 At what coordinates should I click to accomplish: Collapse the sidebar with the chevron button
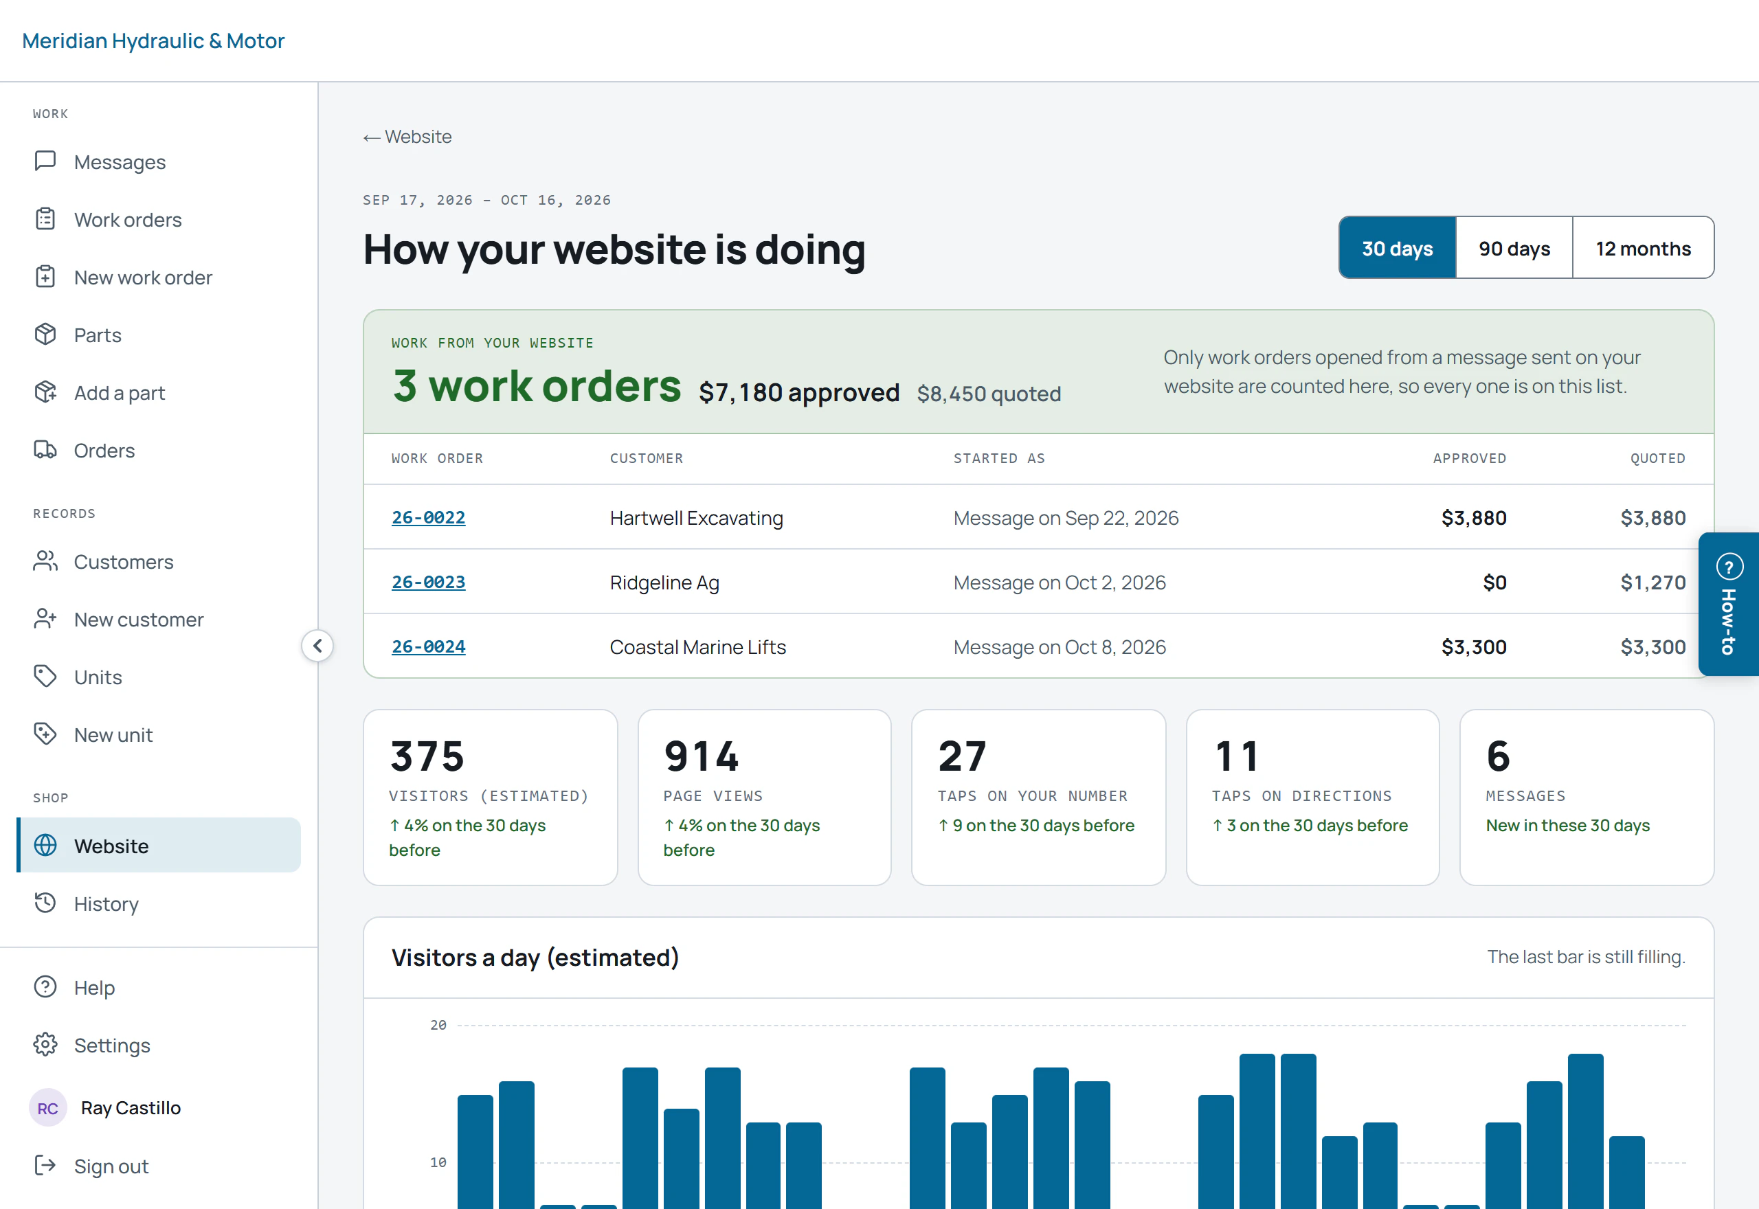(317, 646)
